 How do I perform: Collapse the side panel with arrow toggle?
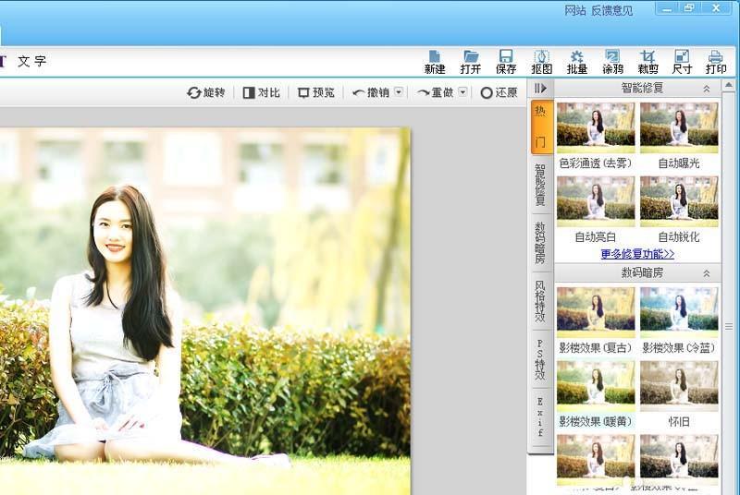tap(540, 88)
